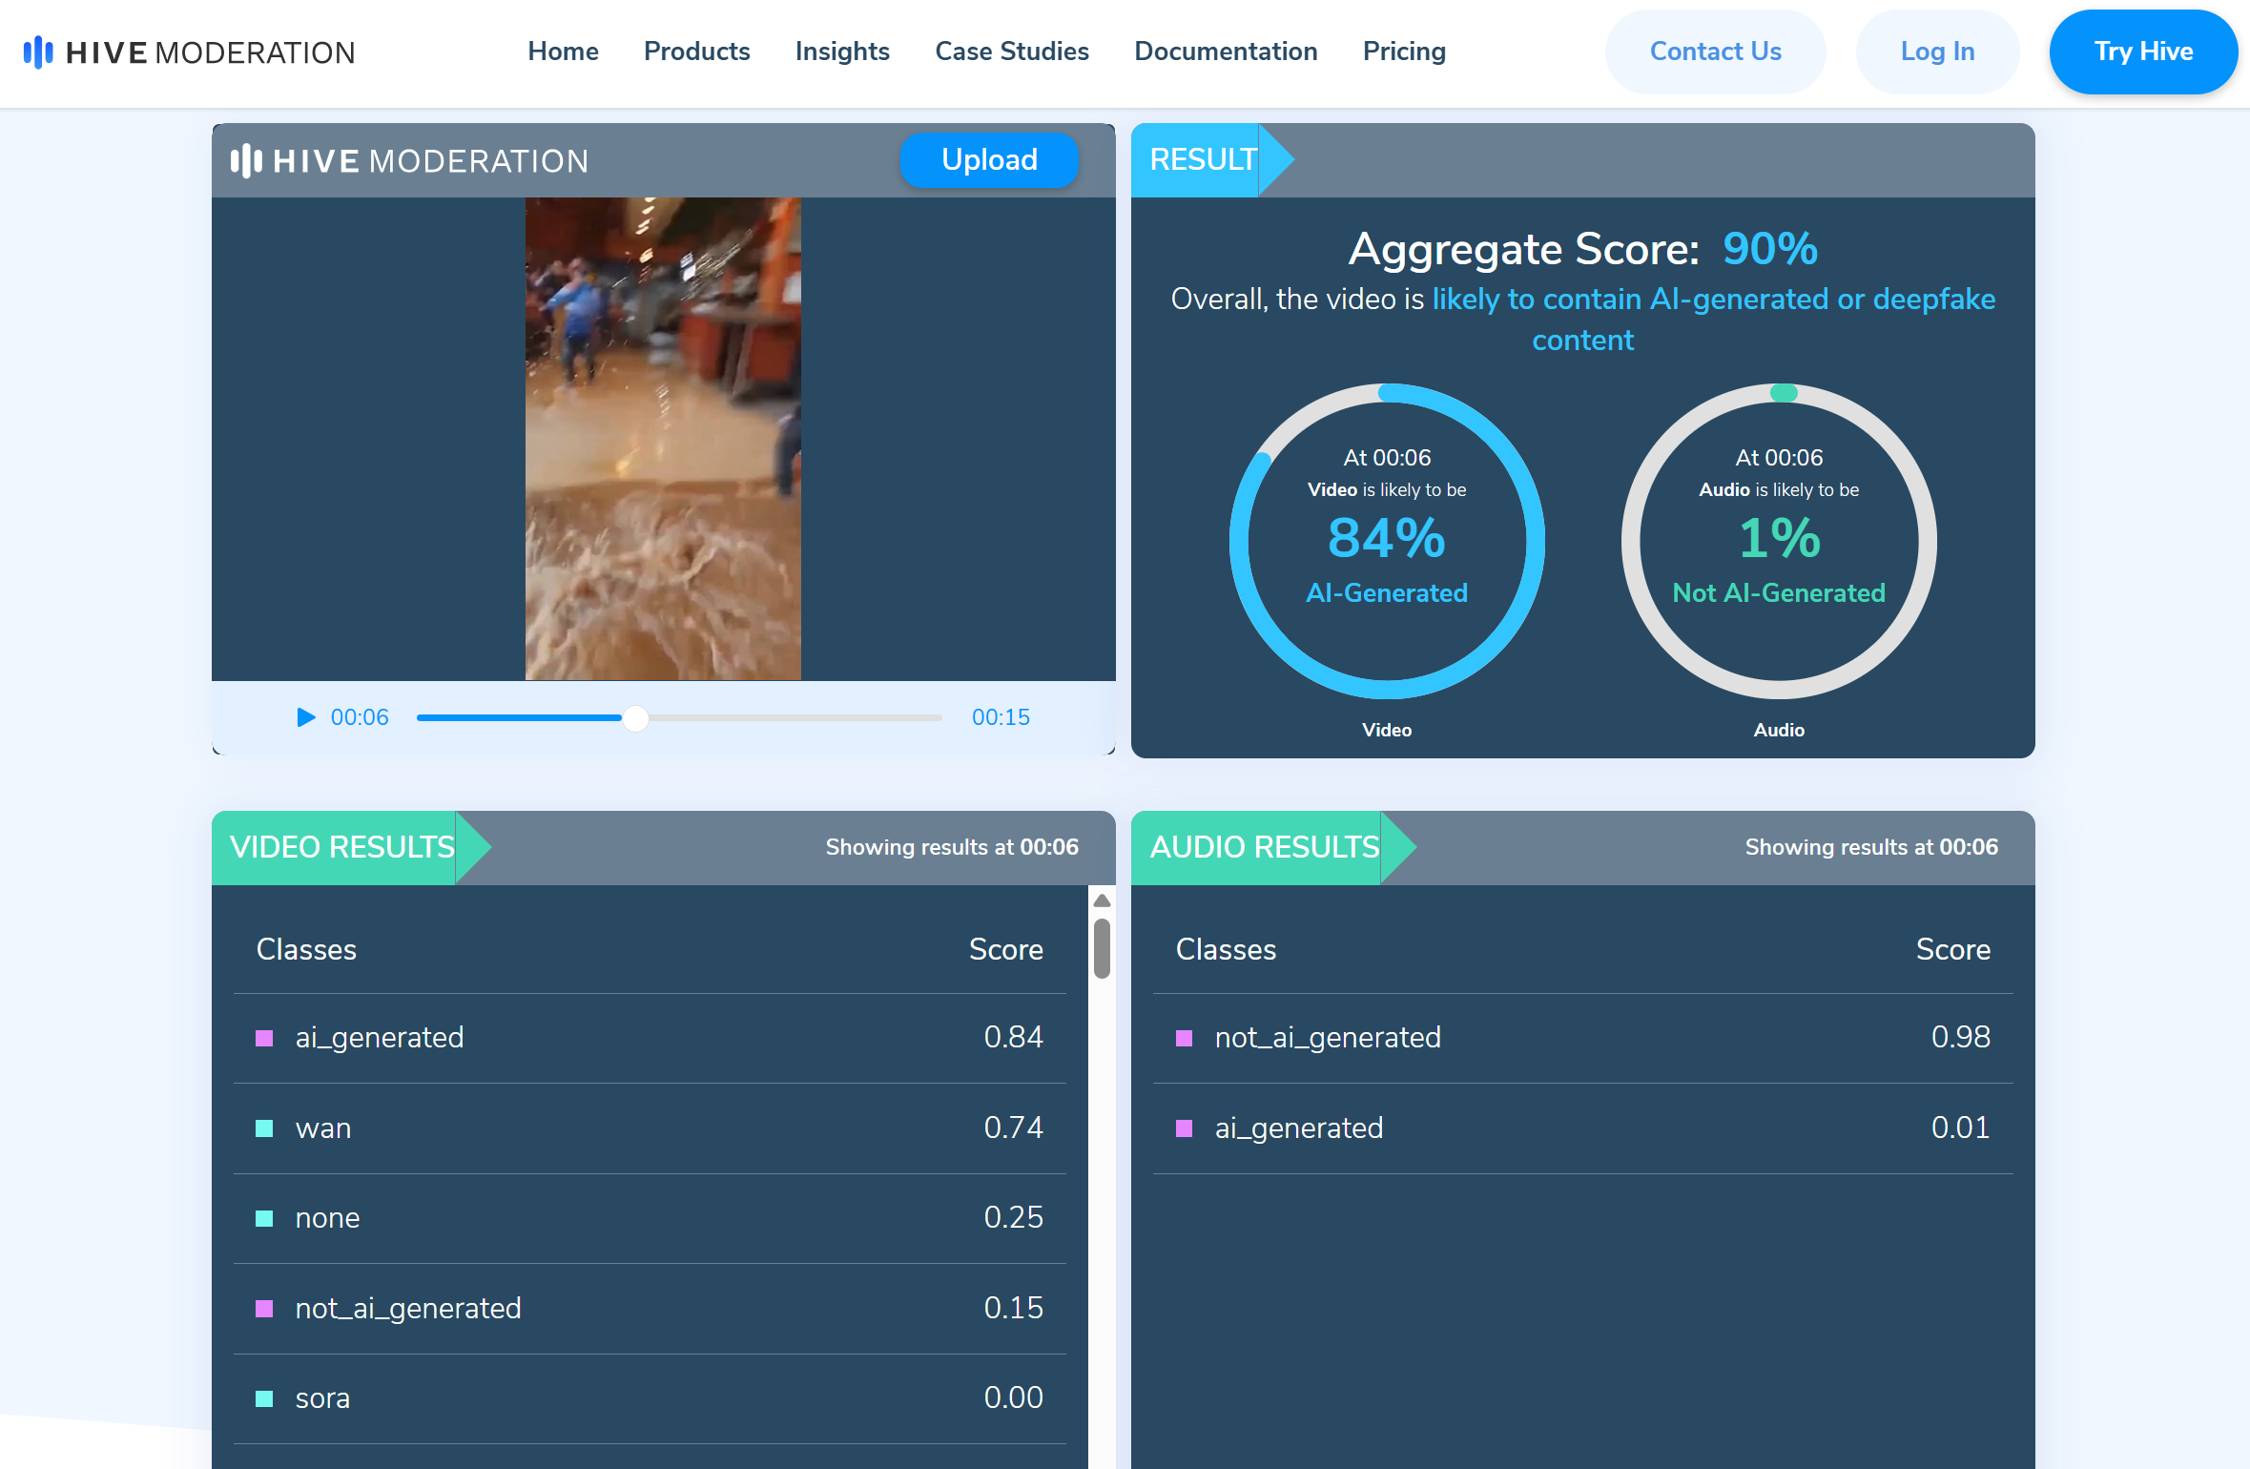Viewport: 2250px width, 1469px height.
Task: Go to the Pricing page
Action: (x=1403, y=52)
